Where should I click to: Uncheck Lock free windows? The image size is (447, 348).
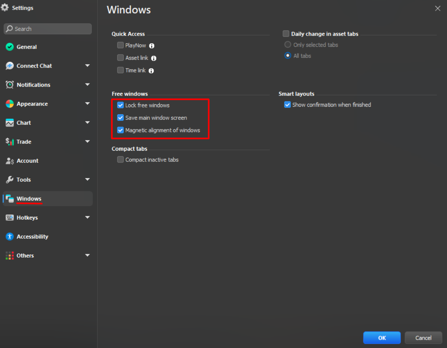[x=120, y=105]
